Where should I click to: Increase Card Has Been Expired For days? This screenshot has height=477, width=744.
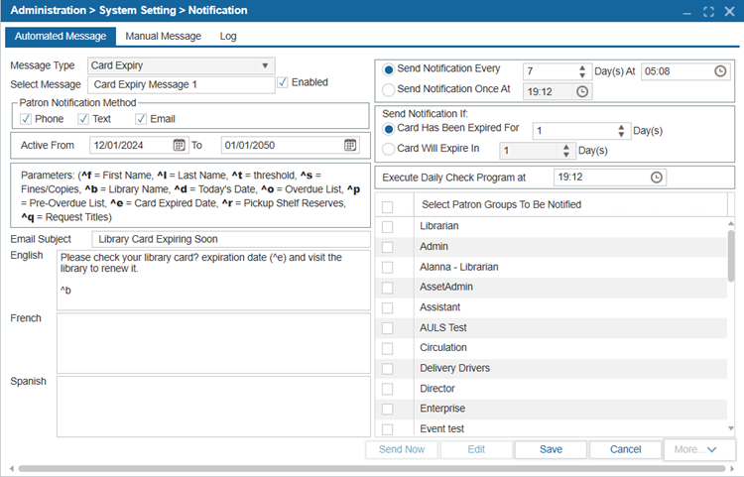(x=621, y=127)
